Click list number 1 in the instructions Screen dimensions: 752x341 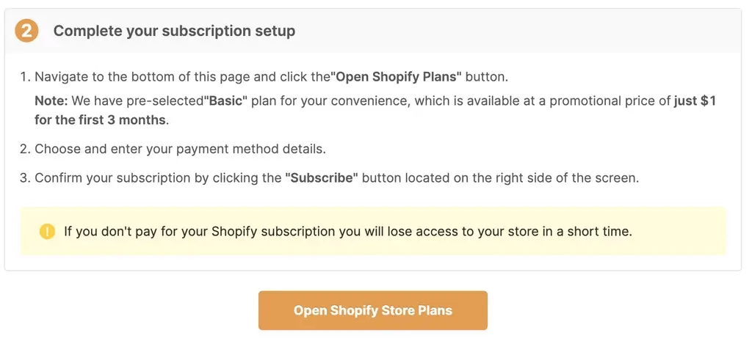[x=24, y=77]
